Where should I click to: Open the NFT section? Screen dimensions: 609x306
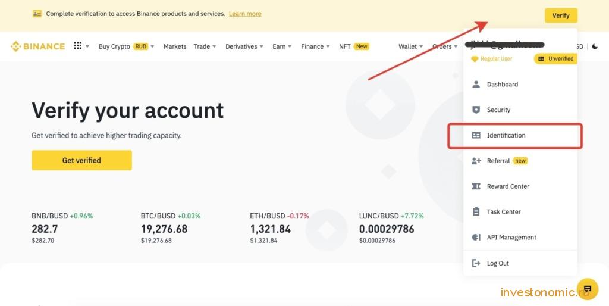pyautogui.click(x=345, y=46)
